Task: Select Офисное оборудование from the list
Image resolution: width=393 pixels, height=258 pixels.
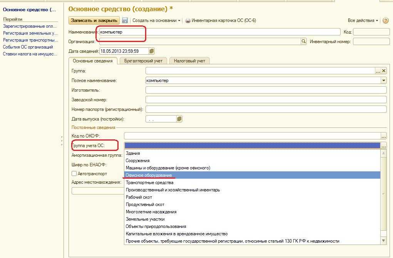Action: [149, 175]
